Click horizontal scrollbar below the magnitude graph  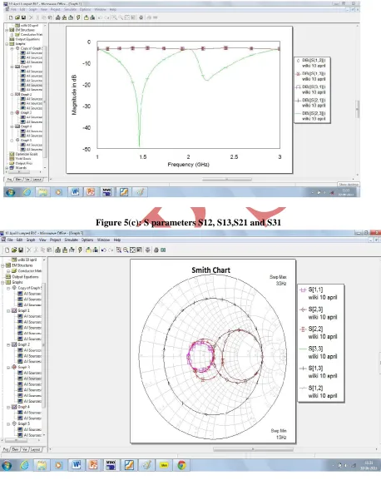tap(227, 180)
